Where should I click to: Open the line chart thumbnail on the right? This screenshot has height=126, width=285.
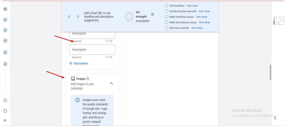point(279,20)
